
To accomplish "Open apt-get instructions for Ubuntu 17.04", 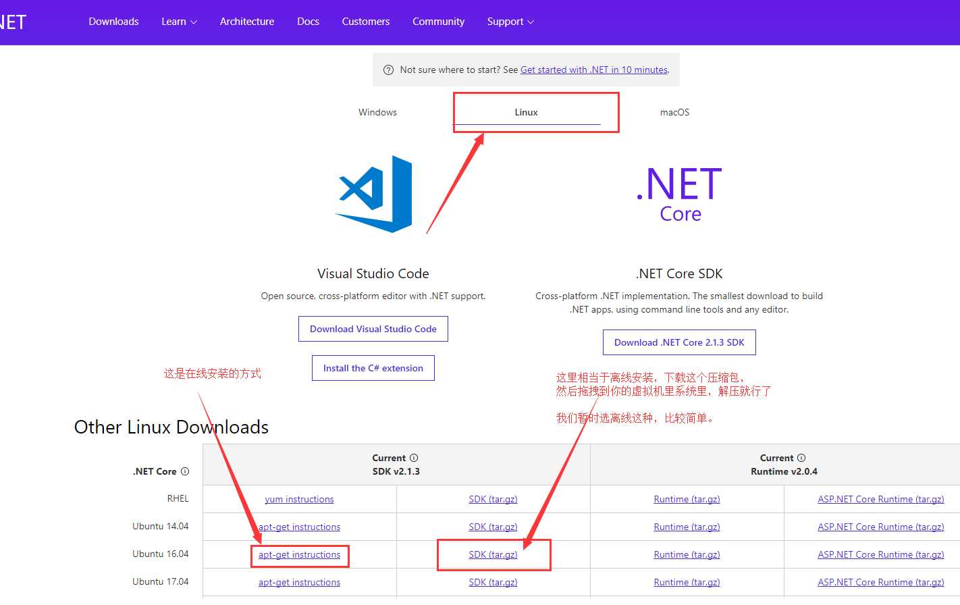I will coord(299,582).
